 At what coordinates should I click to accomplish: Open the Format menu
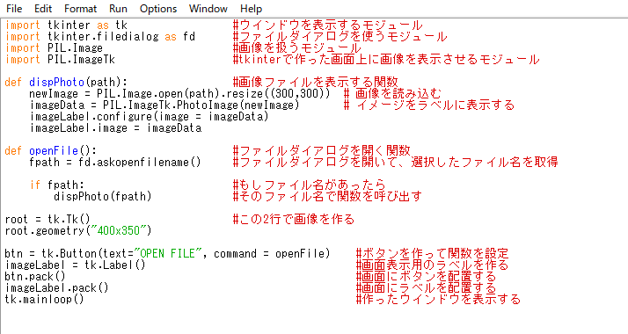point(81,9)
